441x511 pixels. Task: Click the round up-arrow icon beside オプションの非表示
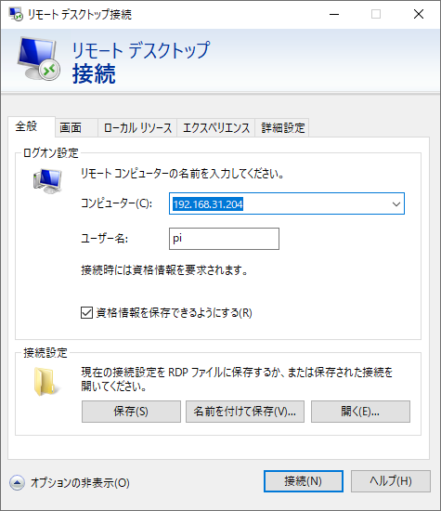coord(17,482)
